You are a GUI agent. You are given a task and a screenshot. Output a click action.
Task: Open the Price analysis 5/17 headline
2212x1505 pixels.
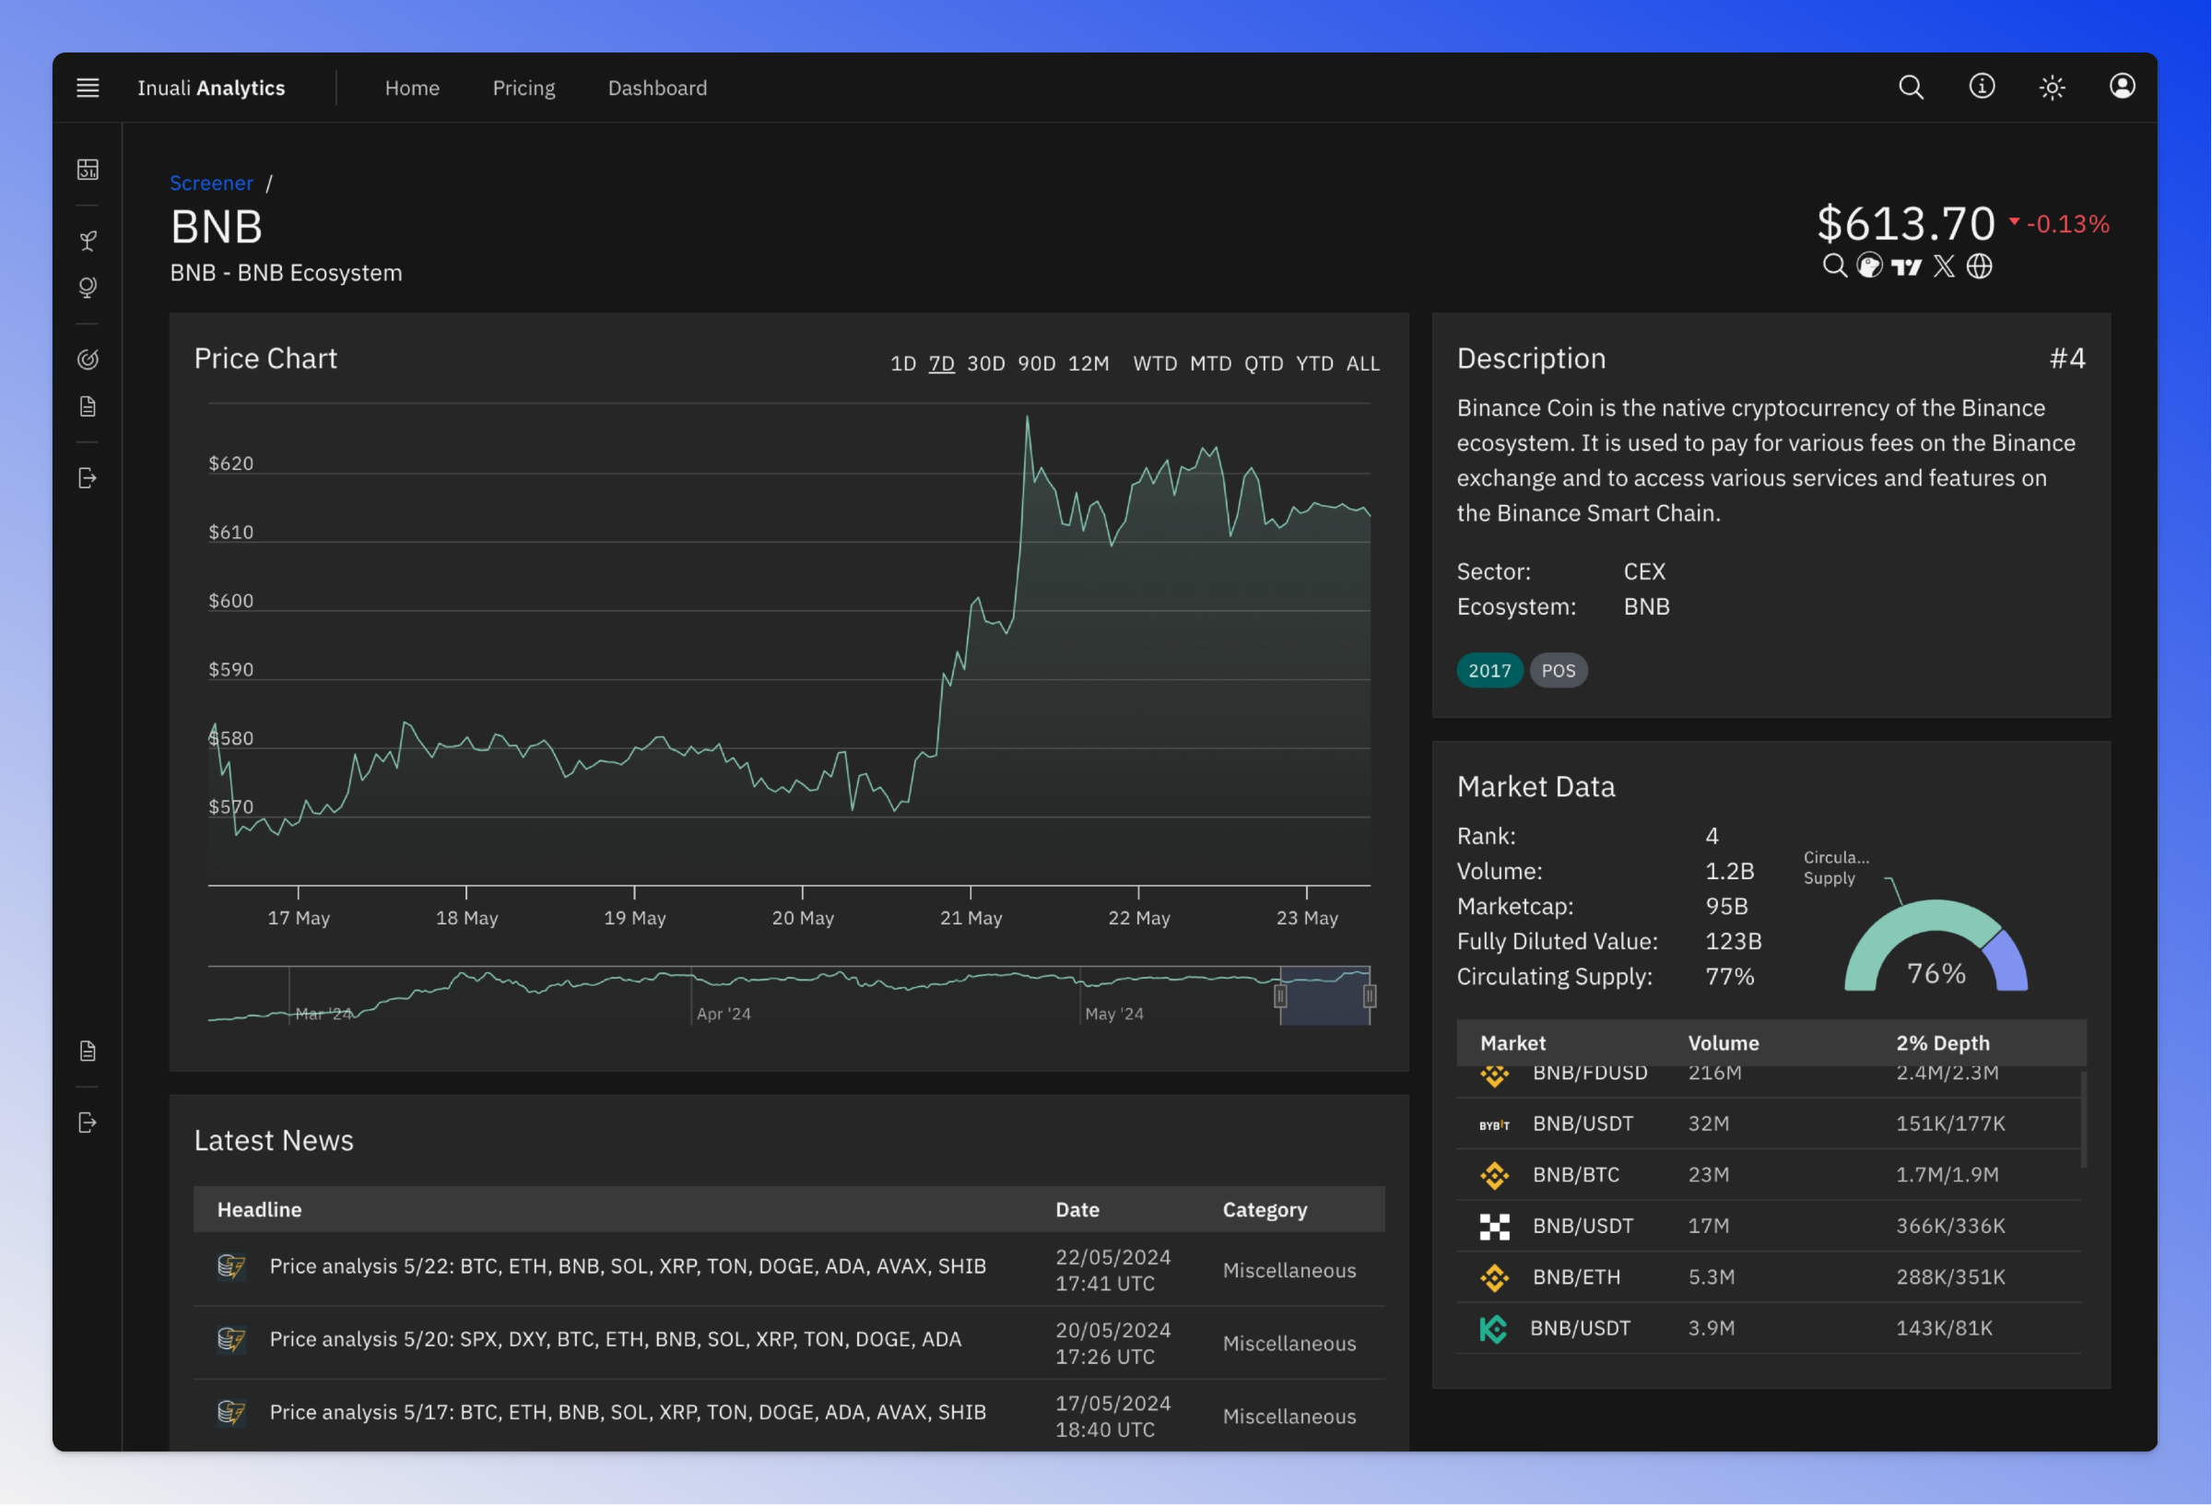tap(629, 1413)
